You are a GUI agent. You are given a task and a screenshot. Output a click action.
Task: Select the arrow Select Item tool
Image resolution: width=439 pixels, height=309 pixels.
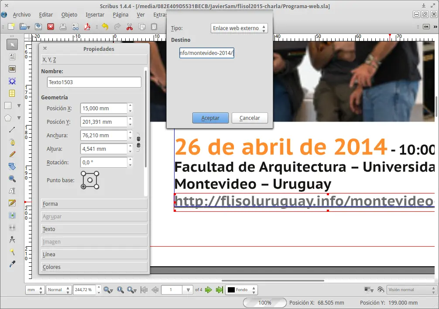pyautogui.click(x=12, y=44)
